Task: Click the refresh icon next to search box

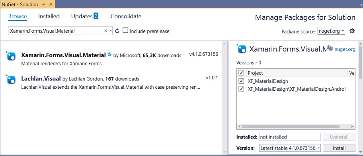Action: point(117,31)
